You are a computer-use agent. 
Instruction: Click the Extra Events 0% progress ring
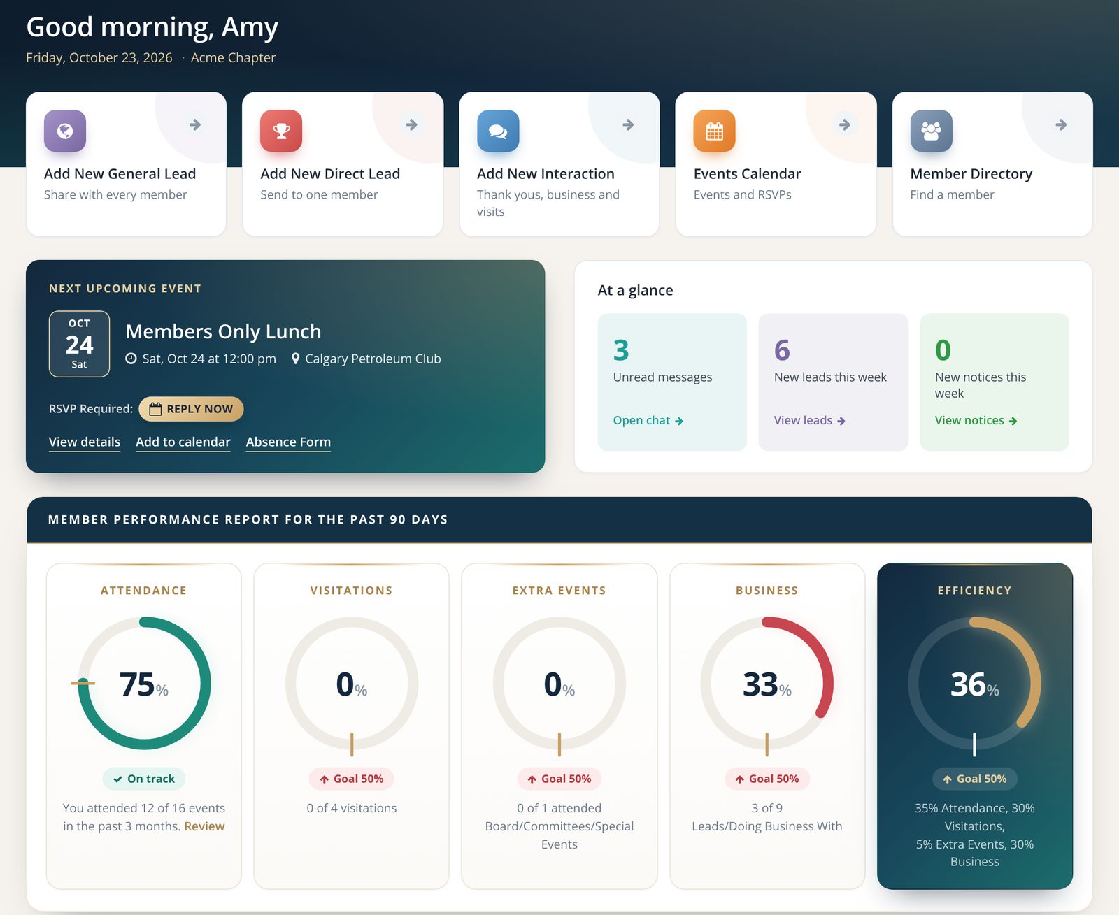point(559,683)
